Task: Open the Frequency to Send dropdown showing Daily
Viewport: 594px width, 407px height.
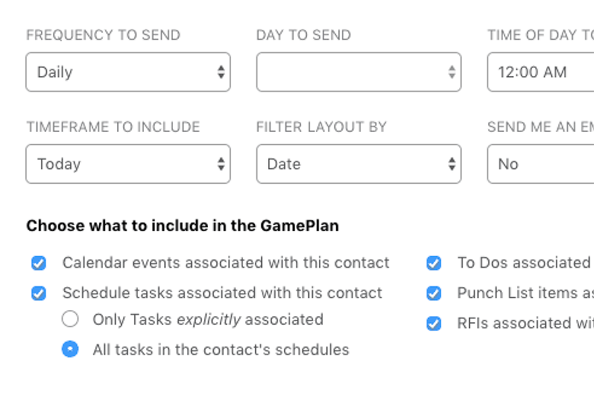Action: pyautogui.click(x=127, y=72)
